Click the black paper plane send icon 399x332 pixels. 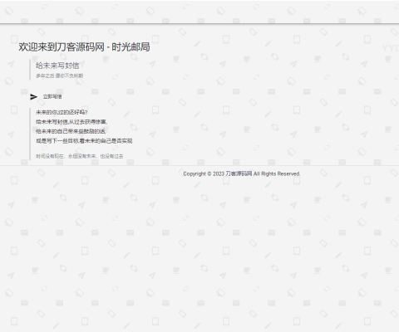coord(33,96)
